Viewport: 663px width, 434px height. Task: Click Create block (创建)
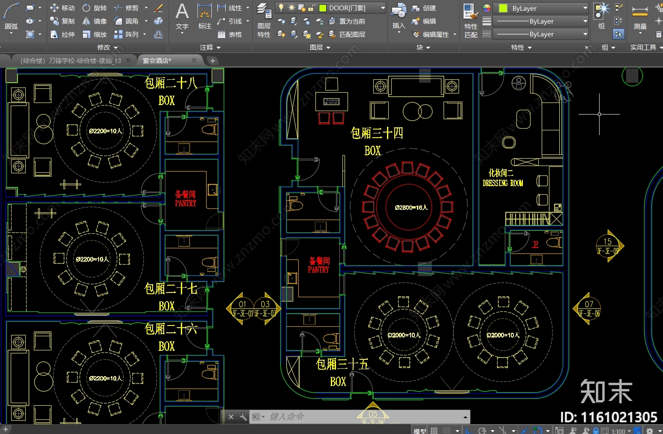(x=424, y=8)
